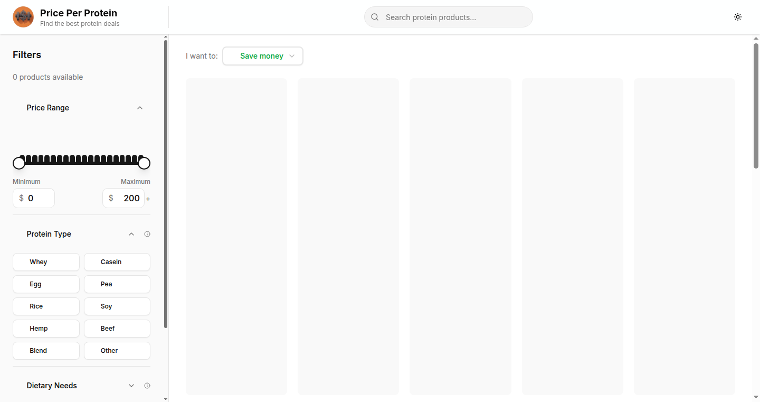Click the 'Find the best protein deals' tagline

point(80,24)
